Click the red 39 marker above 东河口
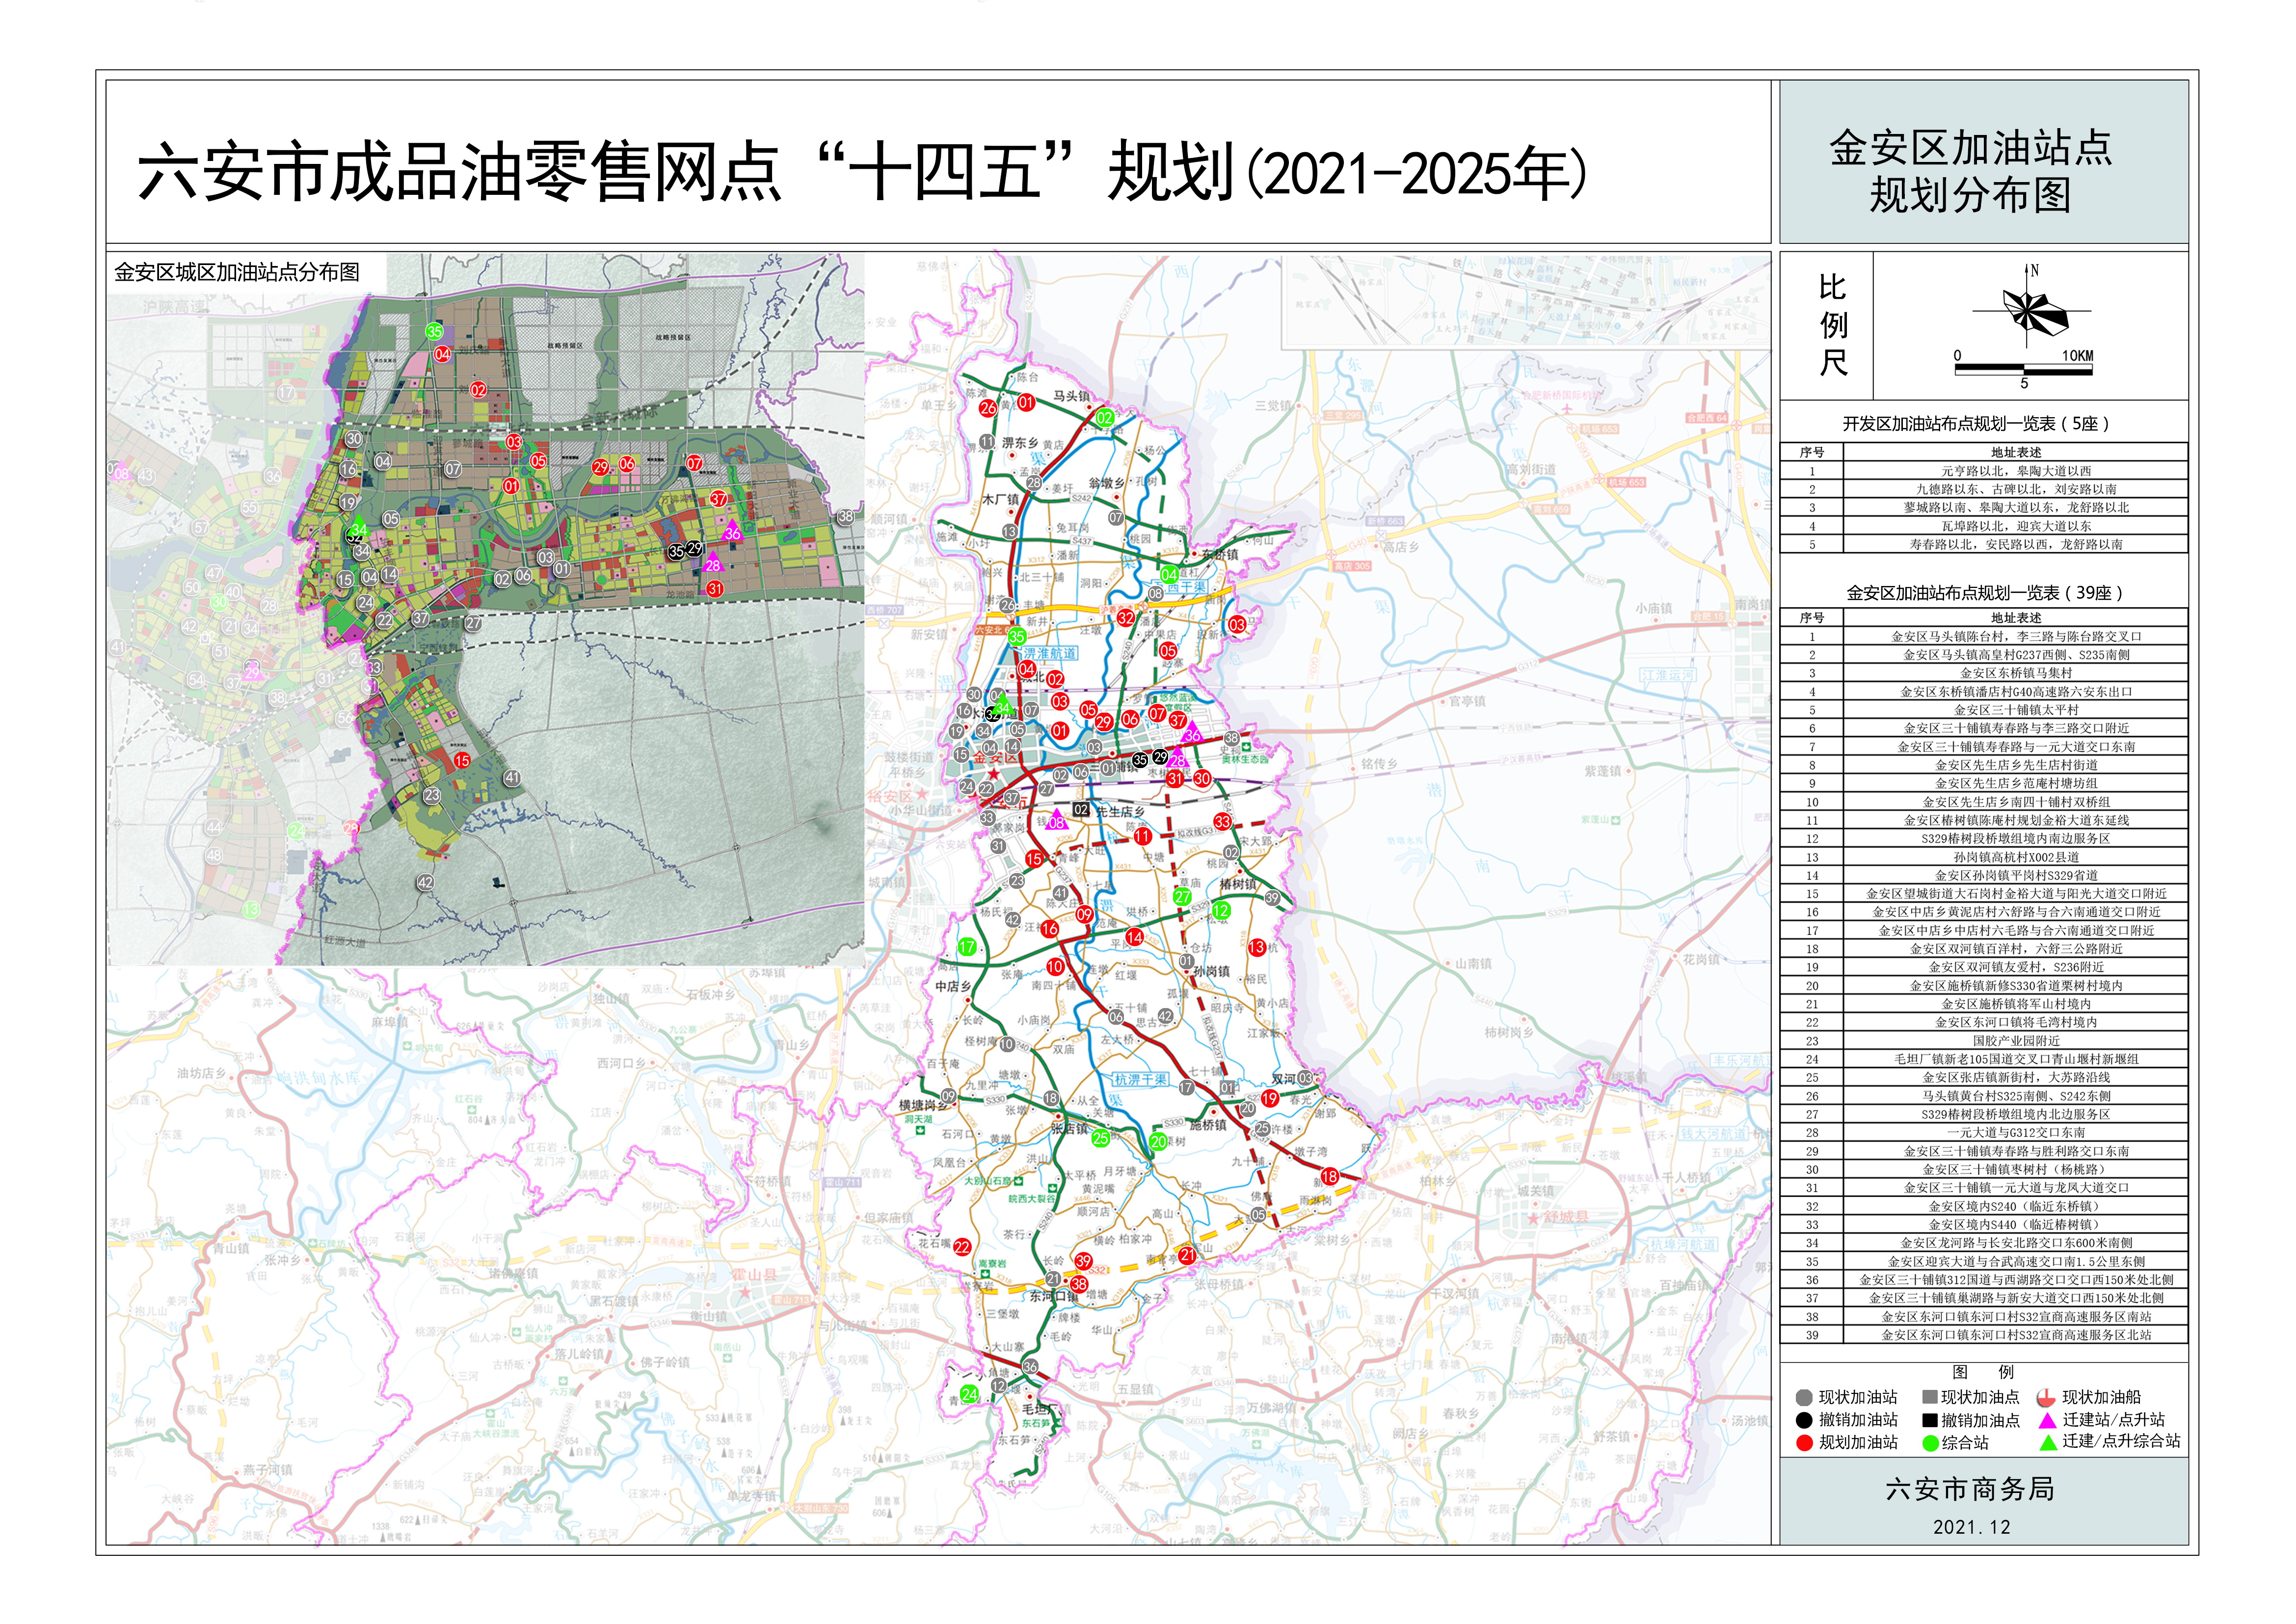 point(1083,1261)
